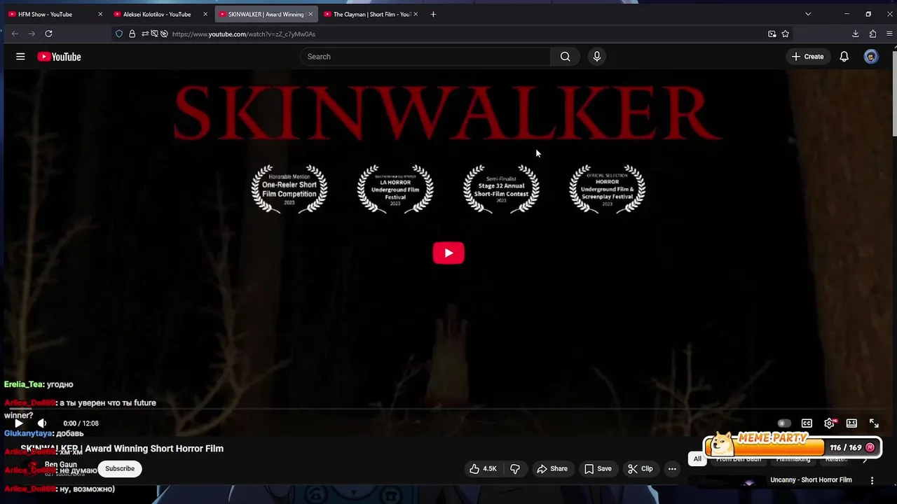Close The Clayman tab
Viewport: 897px width, 504px height.
pyautogui.click(x=416, y=14)
